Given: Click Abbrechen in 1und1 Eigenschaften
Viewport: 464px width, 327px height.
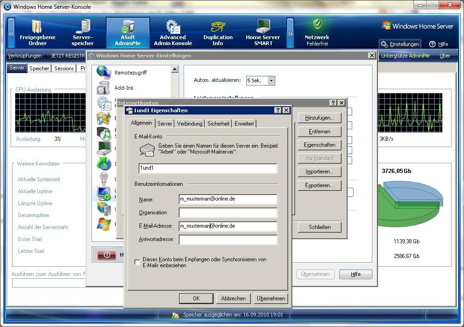Looking at the screenshot, I should 233,298.
